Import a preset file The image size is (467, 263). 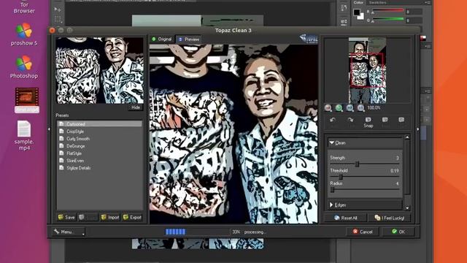110,218
